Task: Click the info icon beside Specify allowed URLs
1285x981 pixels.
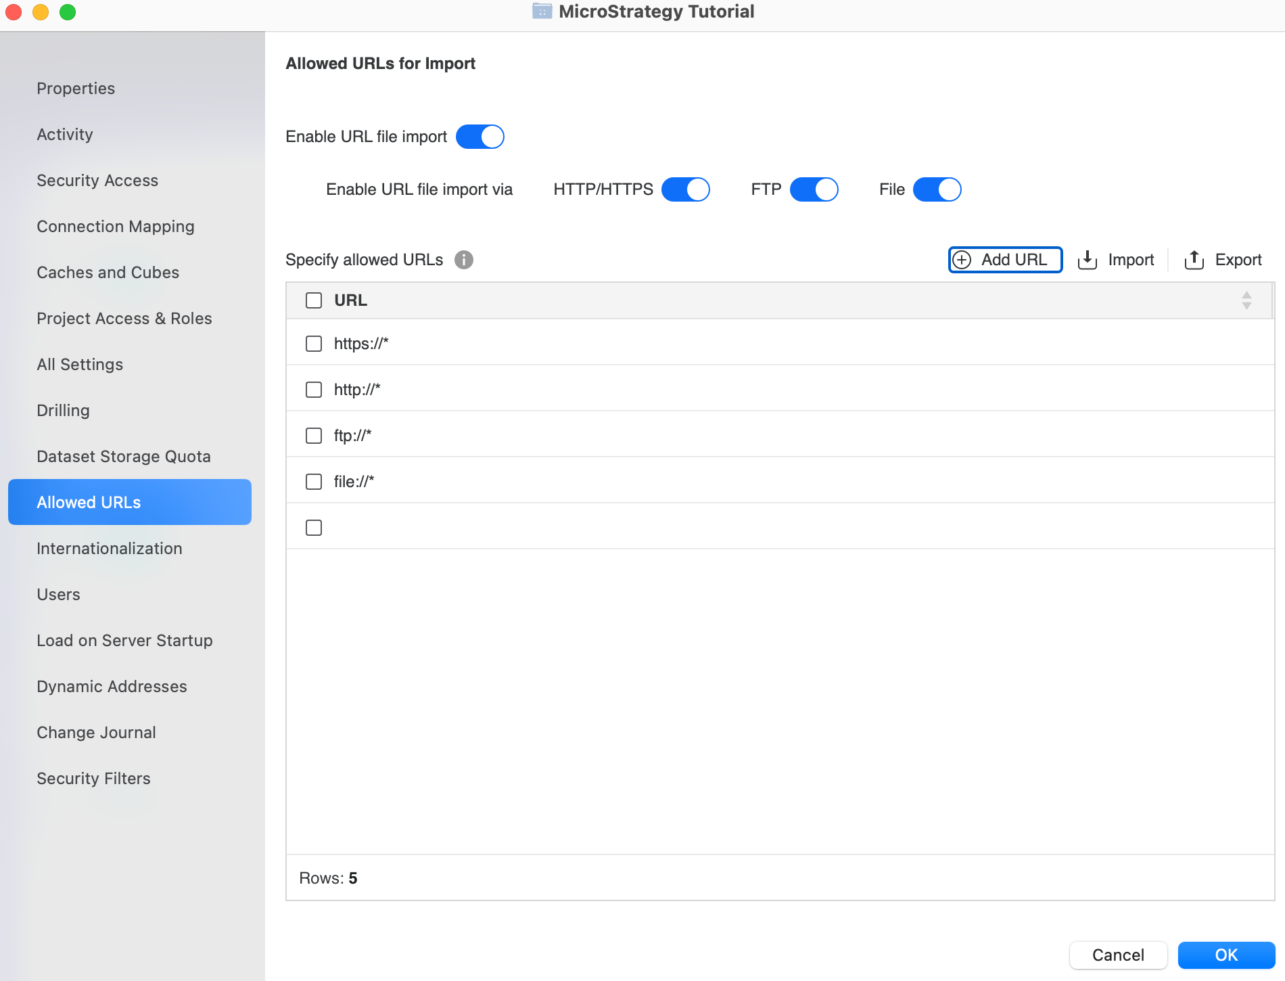Action: pyautogui.click(x=464, y=260)
